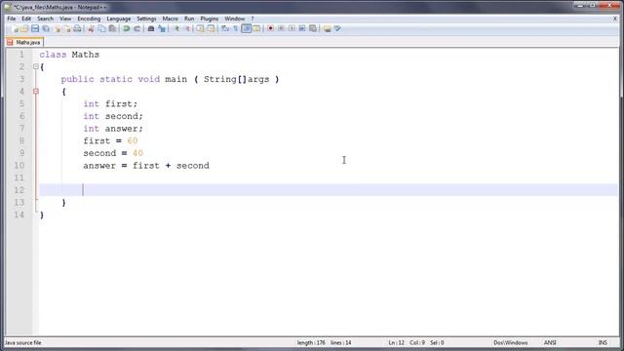
Task: Click the 'class Maths' text on line 1
Action: coord(69,55)
